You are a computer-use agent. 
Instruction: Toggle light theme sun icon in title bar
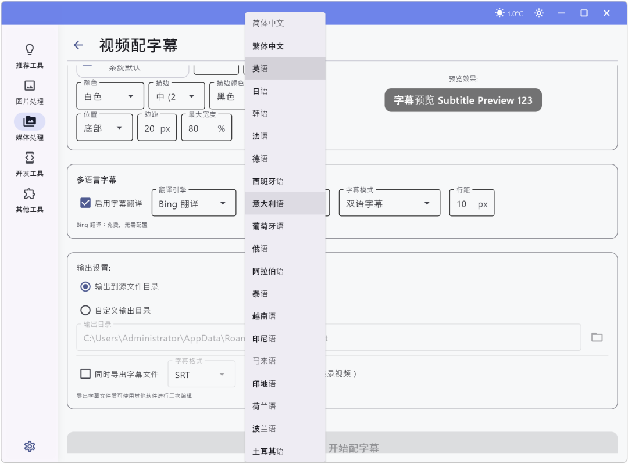pos(539,13)
